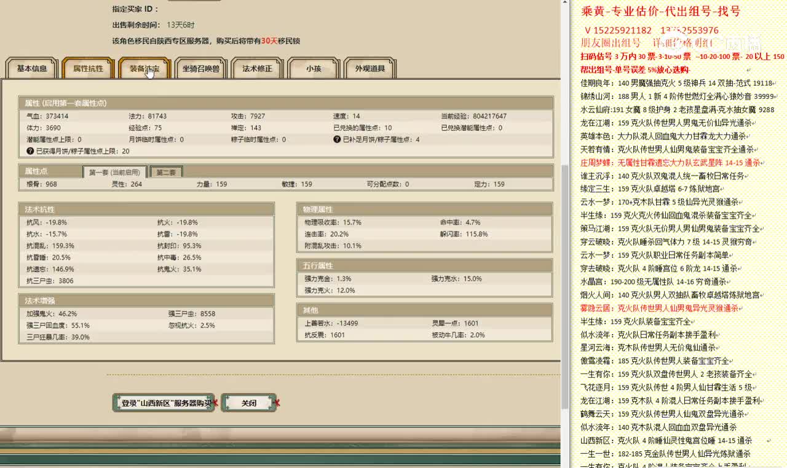The height and width of the screenshot is (468, 787).
Task: Click the 星河云海 克木队 listing line
Action: (x=651, y=348)
